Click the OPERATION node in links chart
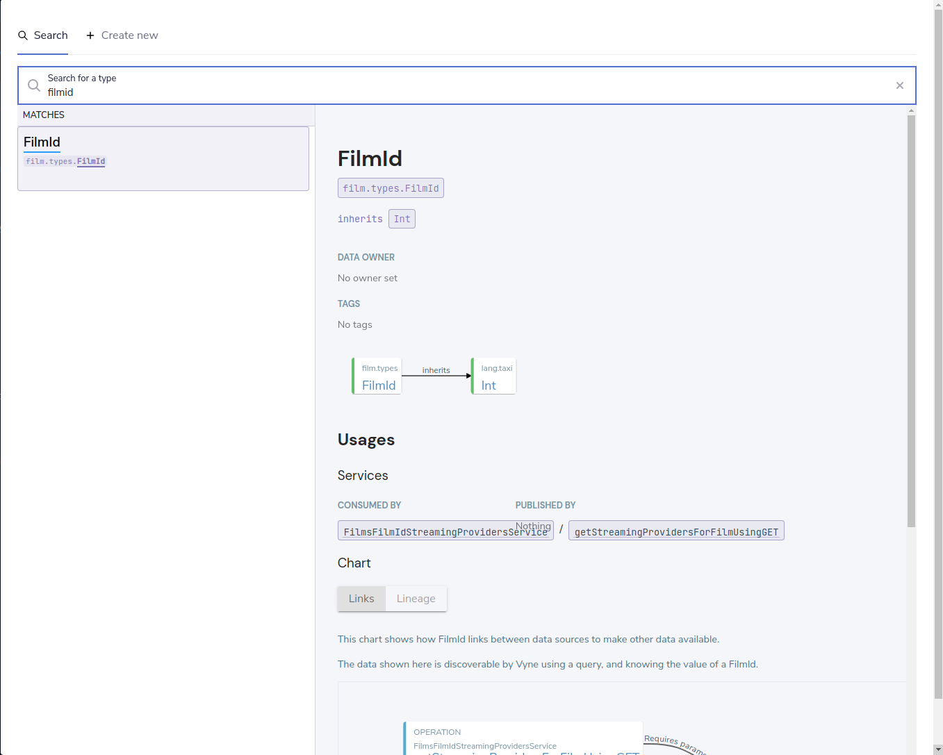 (523, 738)
